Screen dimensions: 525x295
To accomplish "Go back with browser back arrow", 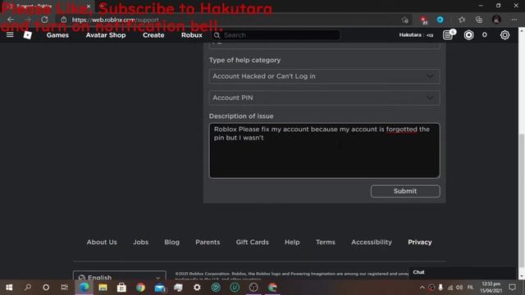I will (11, 20).
